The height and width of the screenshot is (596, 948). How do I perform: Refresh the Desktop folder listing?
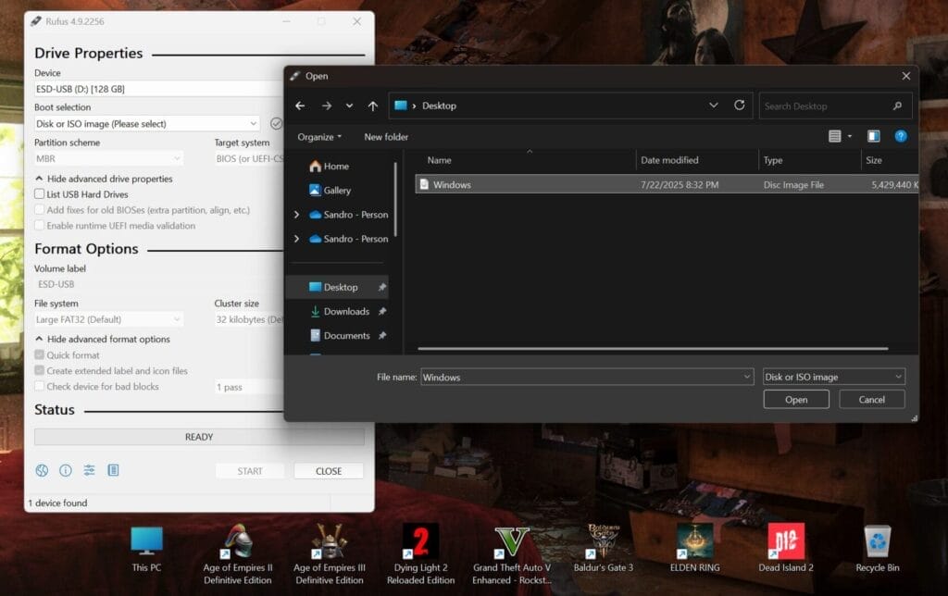click(740, 106)
